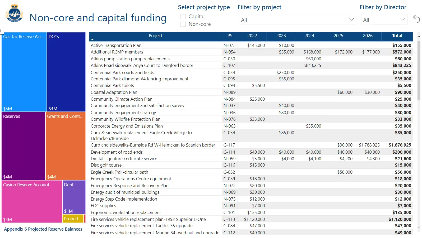The width and height of the screenshot is (422, 238).
Task: Select the Grants and Contributions orange tile
Action: click(66, 146)
